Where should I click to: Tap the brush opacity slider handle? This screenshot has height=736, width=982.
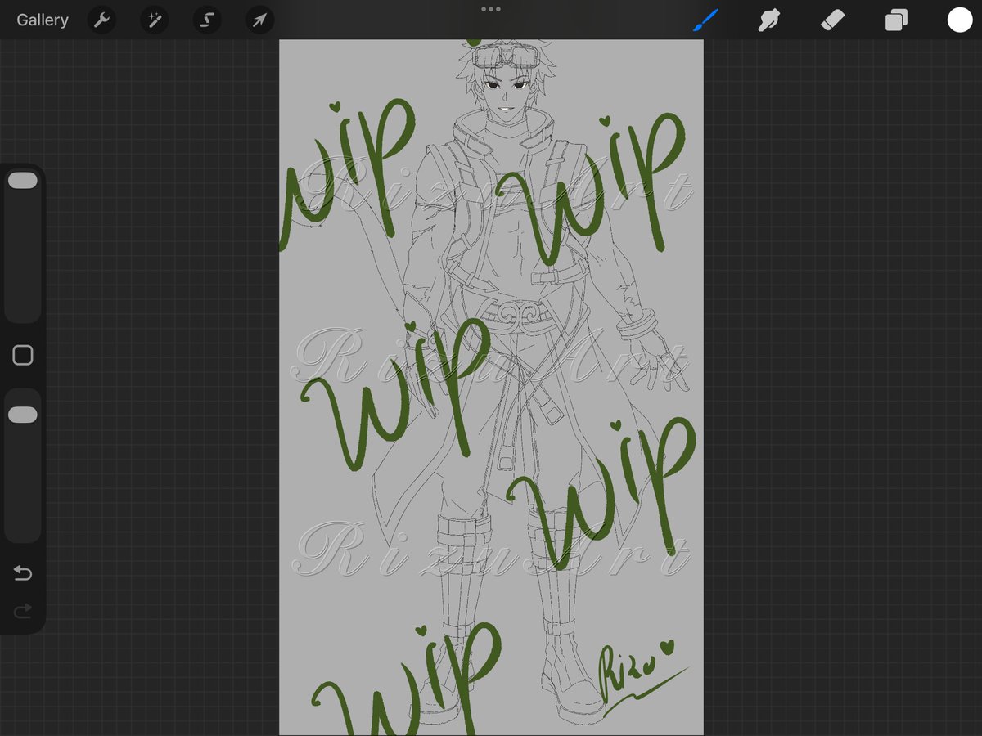pos(23,415)
